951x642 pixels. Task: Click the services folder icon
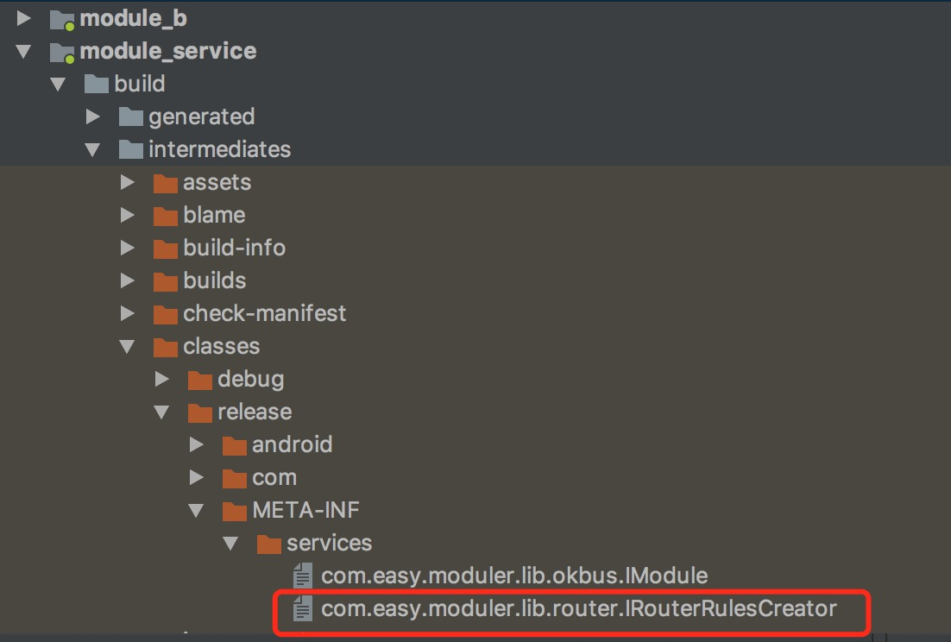point(268,543)
